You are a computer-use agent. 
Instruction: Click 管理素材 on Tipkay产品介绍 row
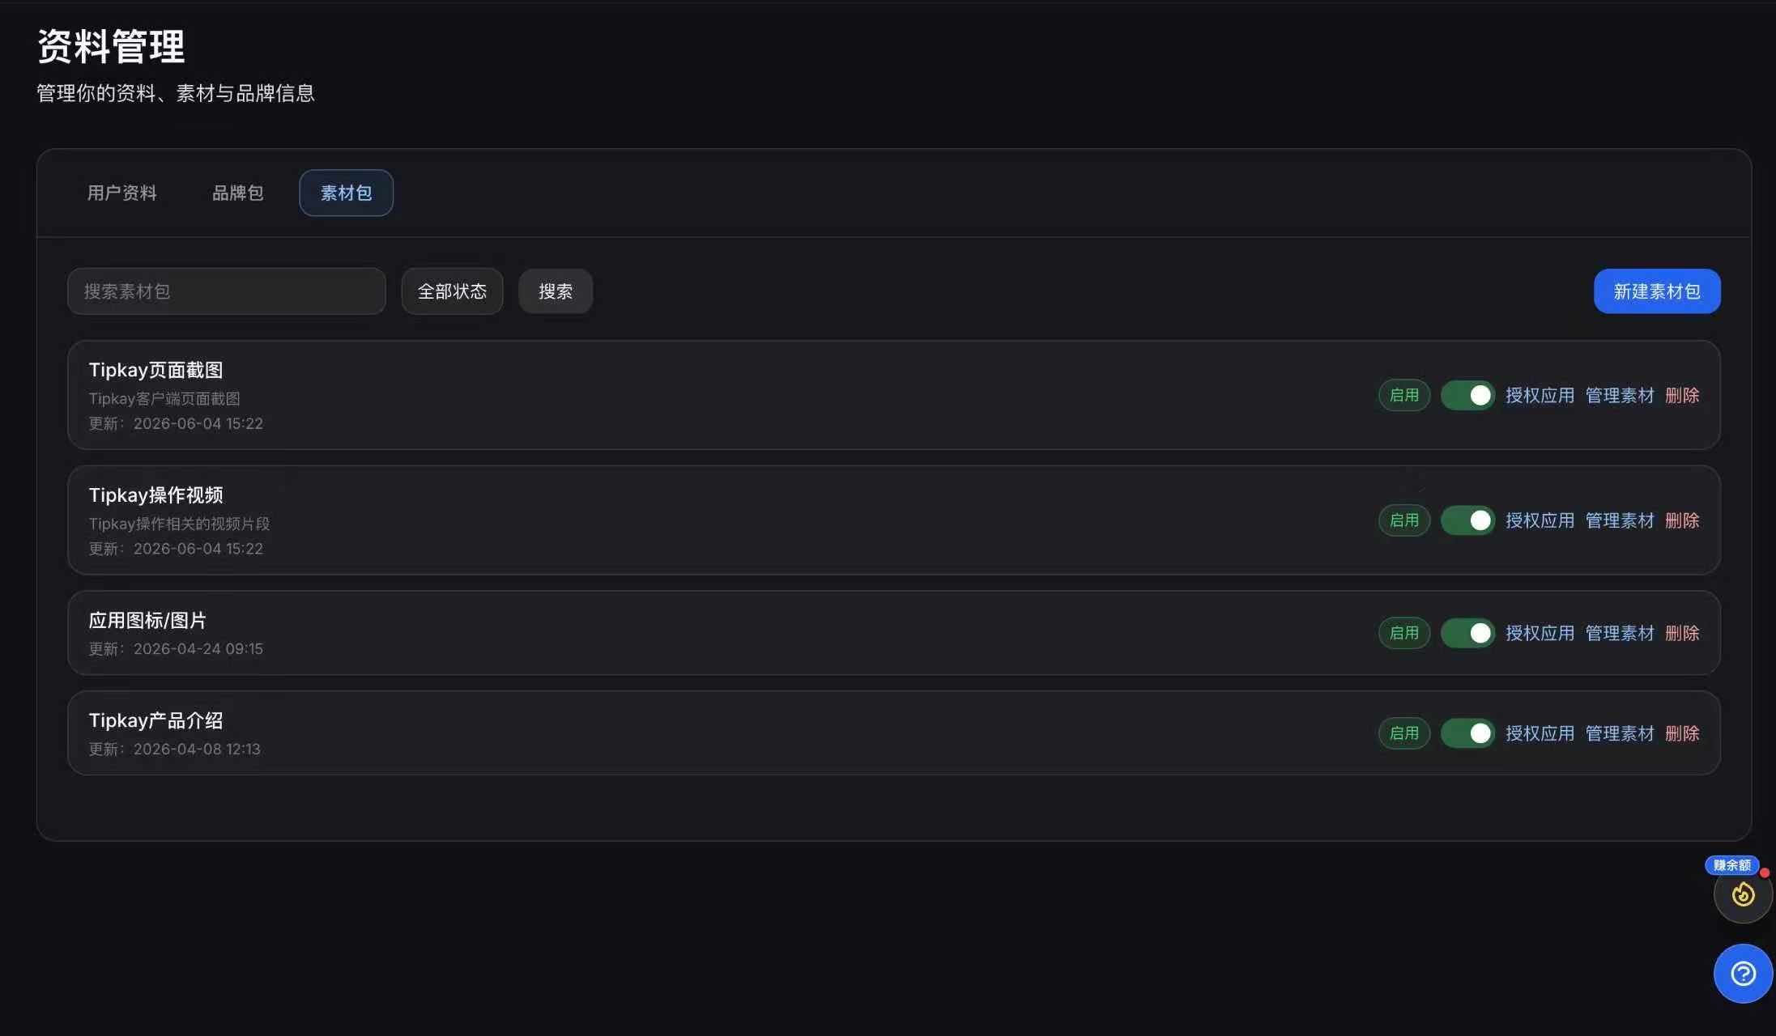click(1619, 732)
